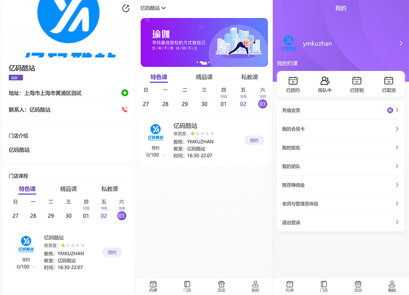
Task: Open profile details via arrow beside ymkuzhan
Action: point(401,43)
